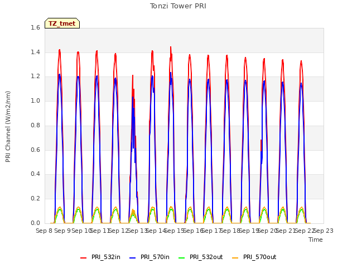
Task: Click the jagged Sep 13 red peak
Action: pos(133,75)
